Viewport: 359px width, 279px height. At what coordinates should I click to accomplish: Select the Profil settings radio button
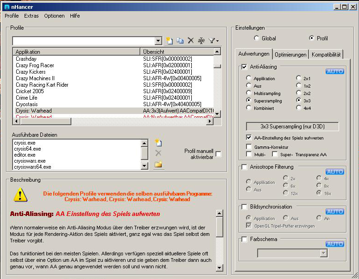(x=311, y=38)
